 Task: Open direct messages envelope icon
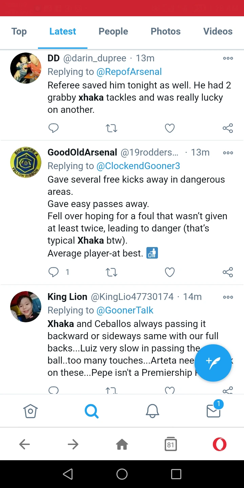pos(213,410)
